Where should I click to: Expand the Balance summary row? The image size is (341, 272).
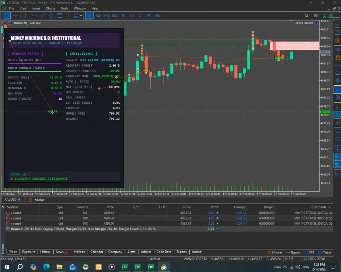(x=8, y=229)
